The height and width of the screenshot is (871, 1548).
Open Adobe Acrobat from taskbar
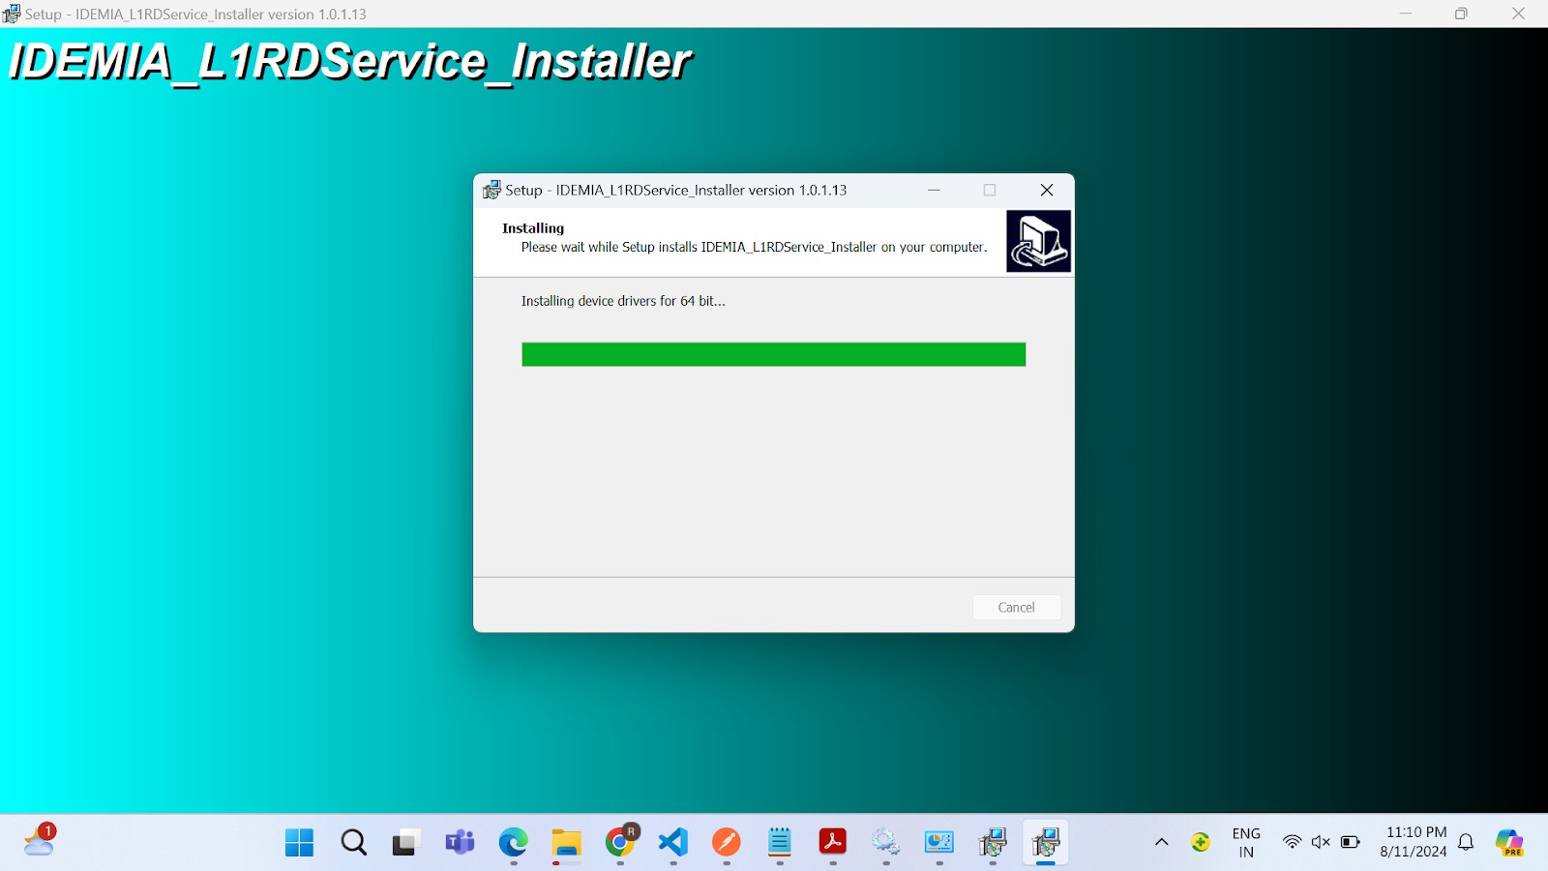pos(833,843)
